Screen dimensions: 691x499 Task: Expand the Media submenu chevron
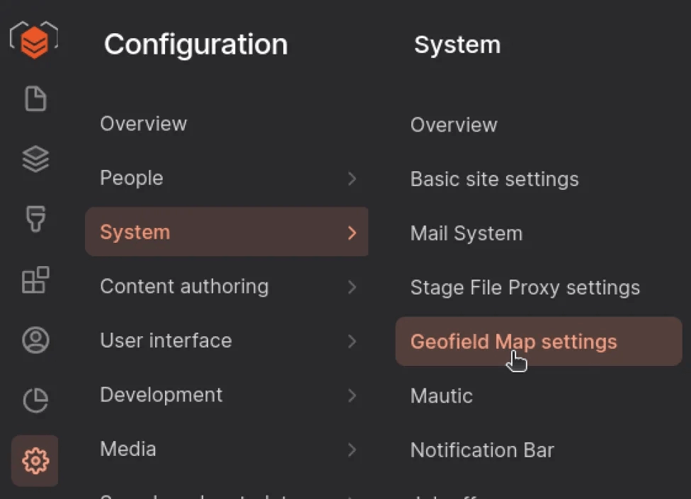point(352,449)
